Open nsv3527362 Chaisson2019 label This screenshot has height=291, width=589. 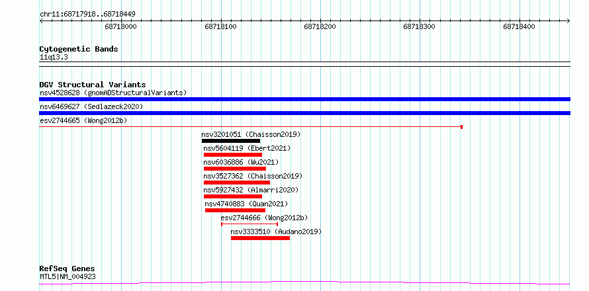(253, 176)
